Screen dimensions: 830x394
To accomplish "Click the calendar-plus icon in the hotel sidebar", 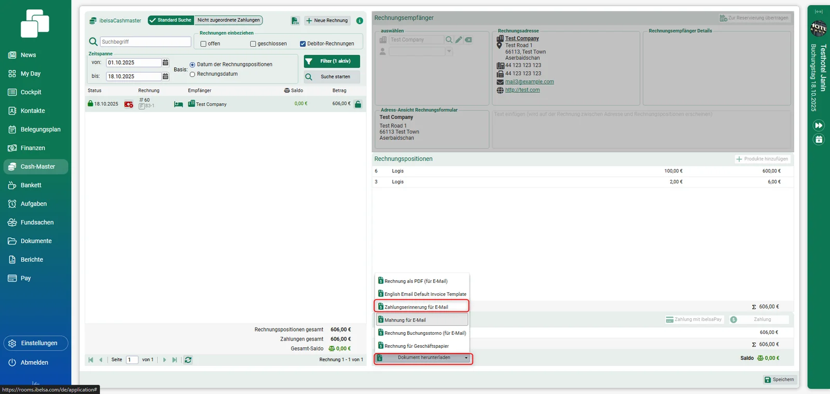I will click(819, 139).
